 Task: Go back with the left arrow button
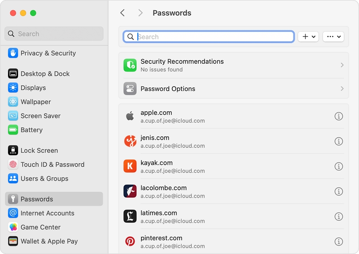tap(123, 13)
